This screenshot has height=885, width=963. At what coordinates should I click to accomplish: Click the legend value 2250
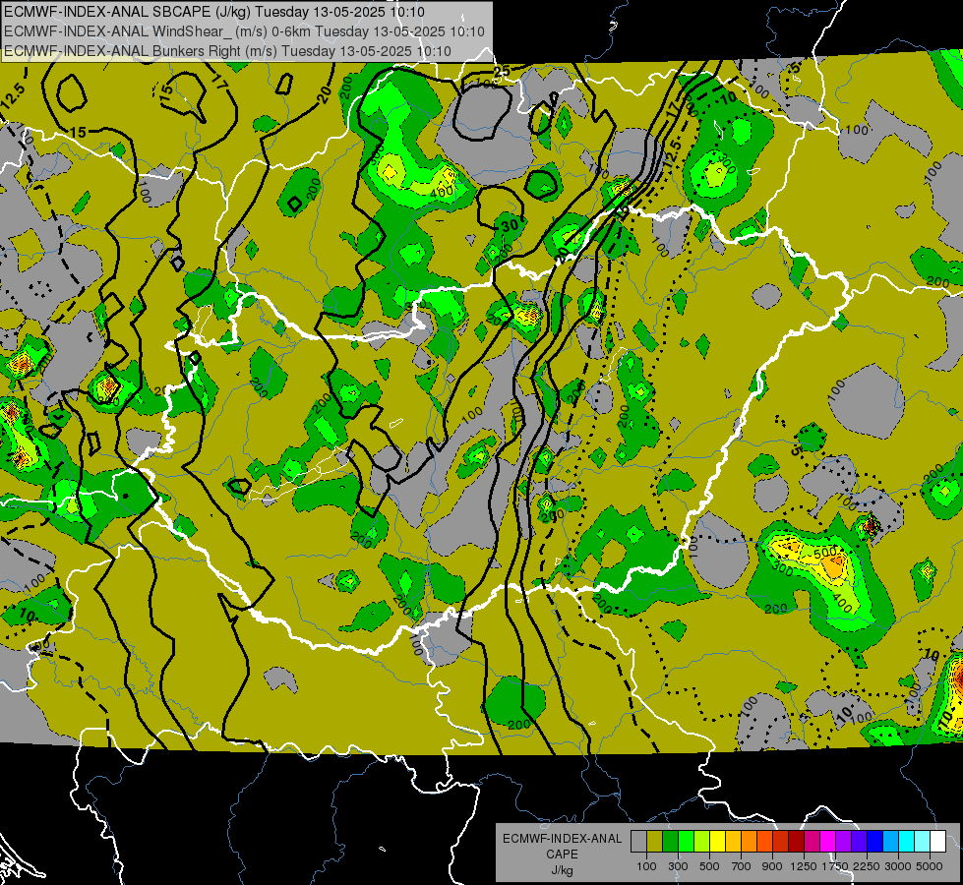pos(868,866)
